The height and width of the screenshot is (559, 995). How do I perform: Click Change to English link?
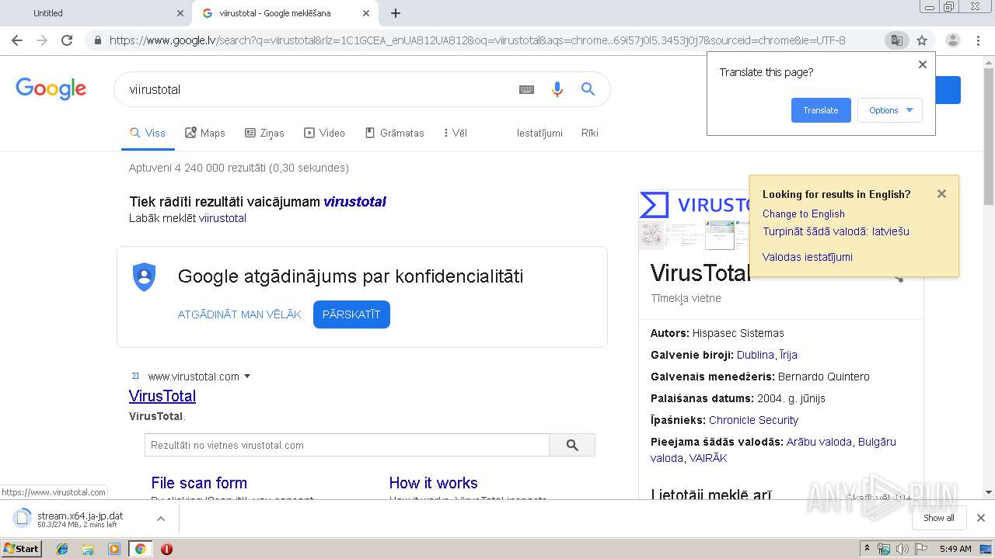point(804,214)
